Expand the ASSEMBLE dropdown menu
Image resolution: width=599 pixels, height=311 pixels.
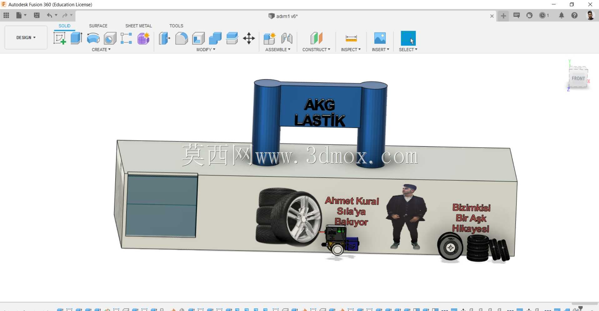[278, 50]
